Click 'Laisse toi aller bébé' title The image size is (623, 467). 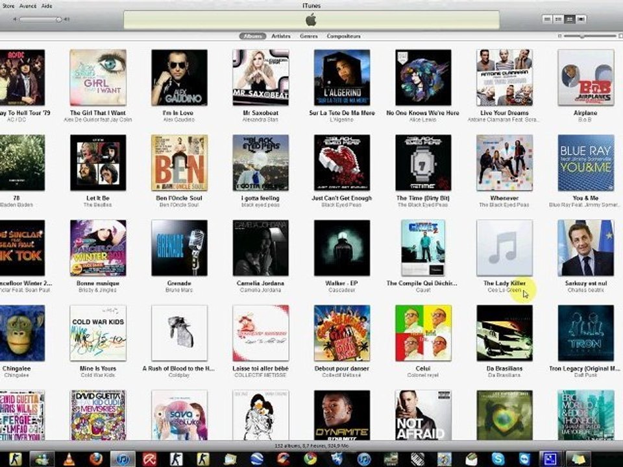pyautogui.click(x=261, y=368)
